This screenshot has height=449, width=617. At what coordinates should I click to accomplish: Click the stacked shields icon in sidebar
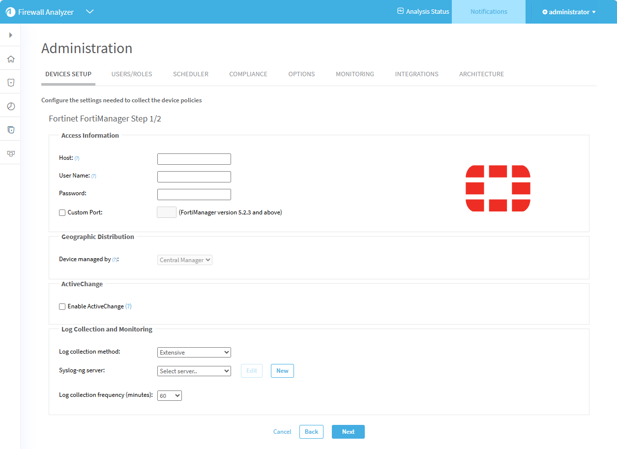pyautogui.click(x=10, y=130)
